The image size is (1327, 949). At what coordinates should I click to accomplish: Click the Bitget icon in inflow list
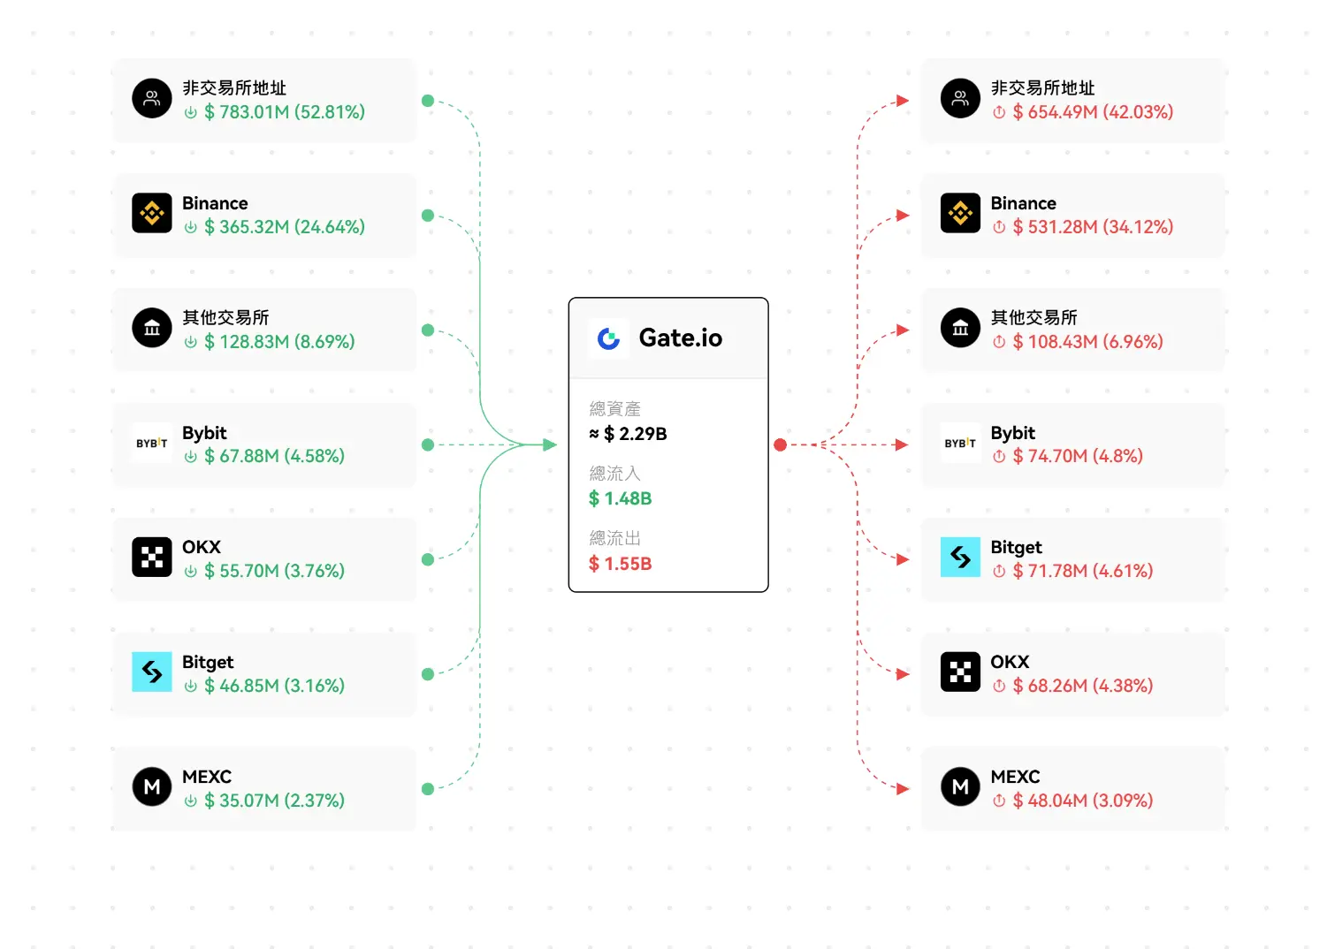[x=152, y=672]
